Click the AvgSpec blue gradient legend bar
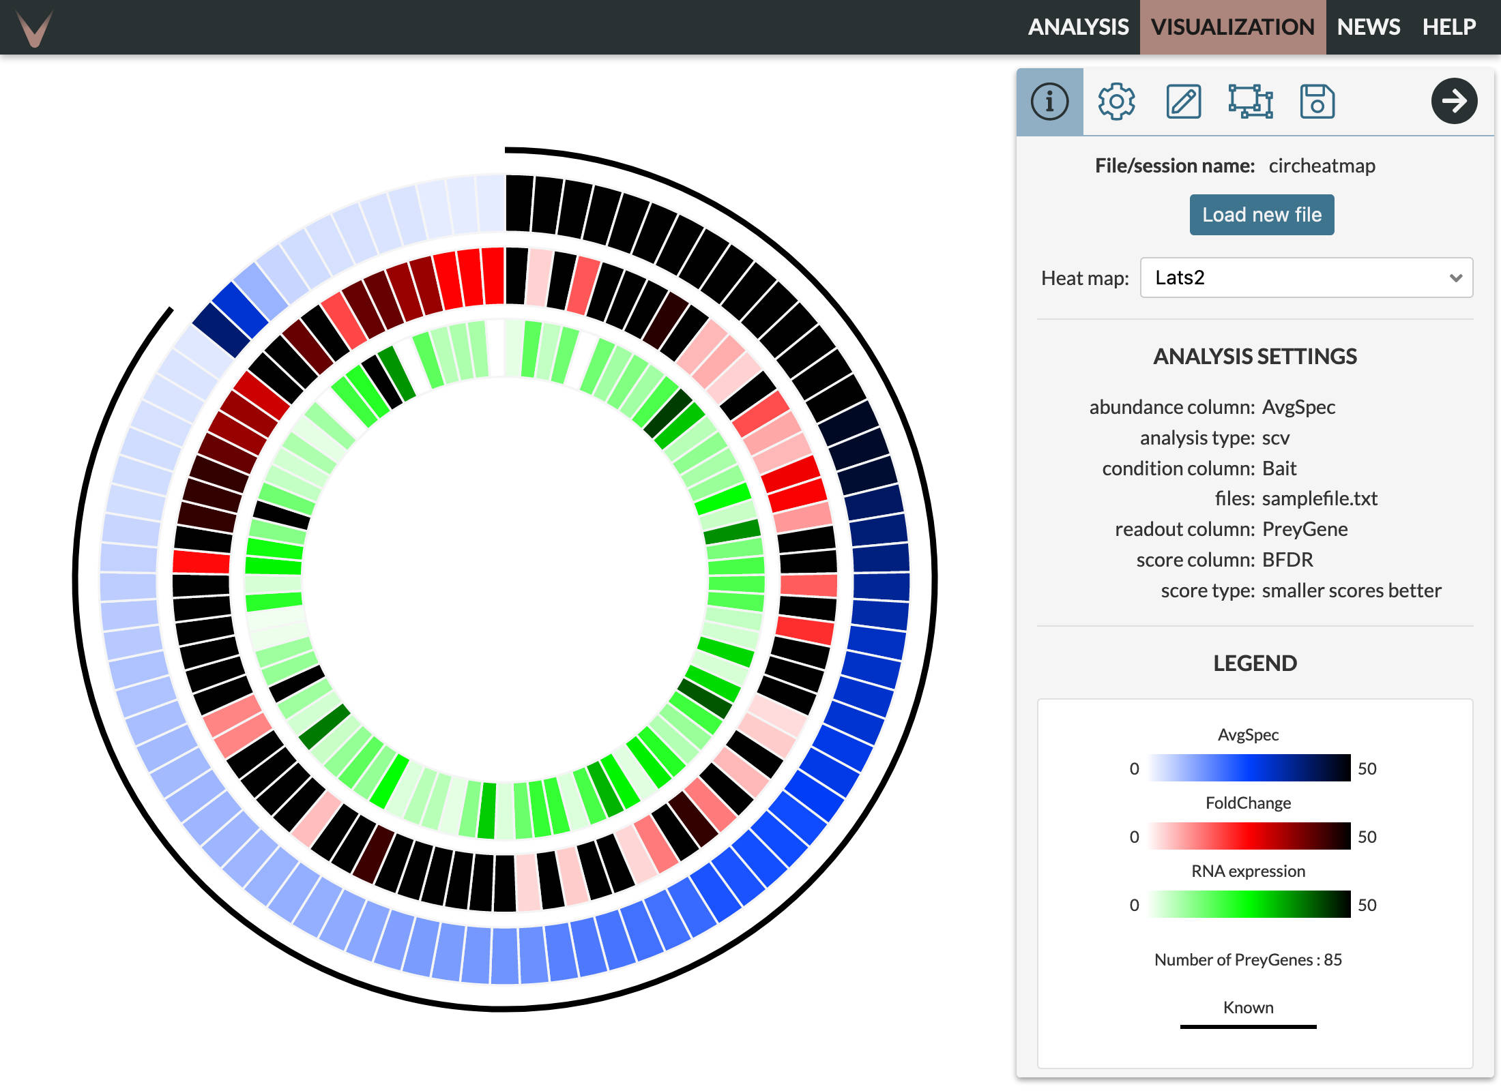 pos(1249,768)
